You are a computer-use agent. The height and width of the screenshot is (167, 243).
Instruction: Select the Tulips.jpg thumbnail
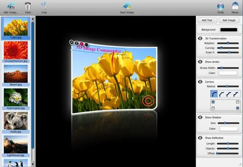coord(16,27)
